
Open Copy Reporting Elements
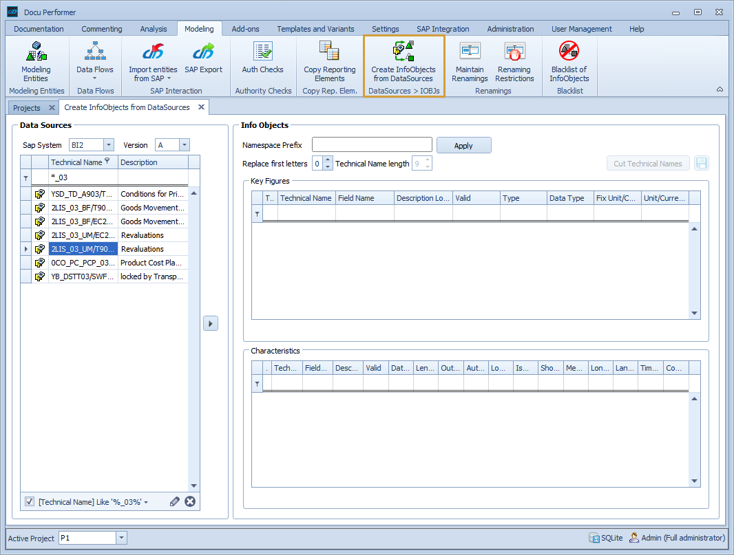click(x=328, y=61)
